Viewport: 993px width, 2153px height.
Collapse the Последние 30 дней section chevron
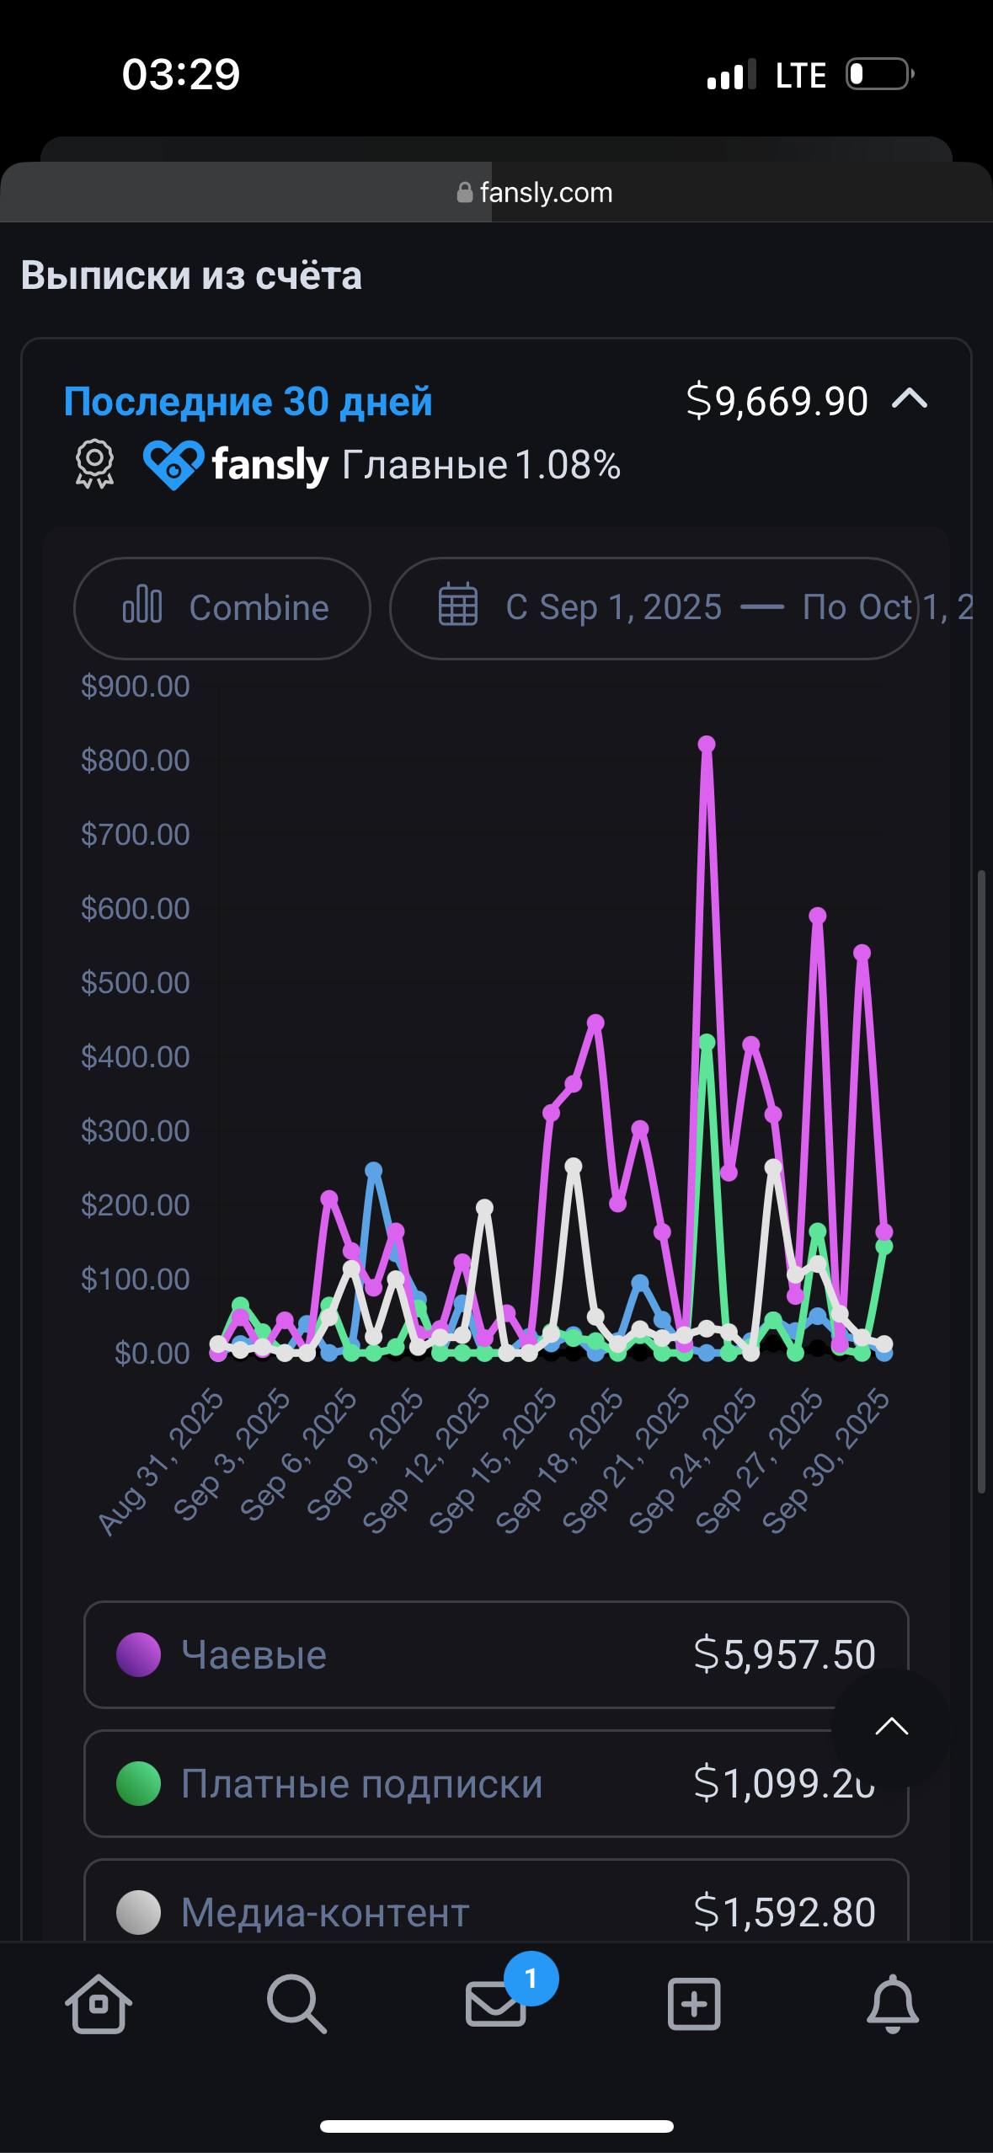point(910,398)
